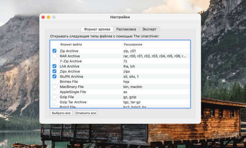Screen dimensions: 246x148
Task: Uncheck the Zip Archive checkbox
Action: pos(55,51)
